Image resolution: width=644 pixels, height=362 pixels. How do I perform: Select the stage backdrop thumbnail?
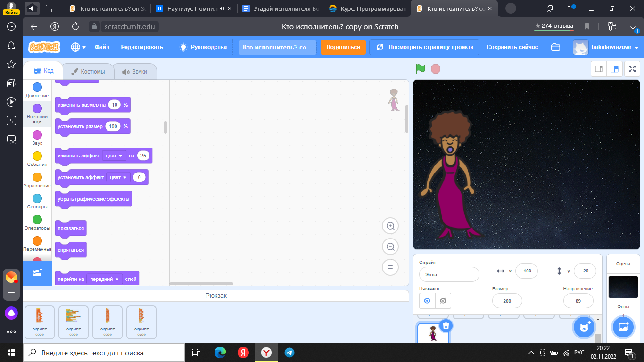(x=623, y=287)
